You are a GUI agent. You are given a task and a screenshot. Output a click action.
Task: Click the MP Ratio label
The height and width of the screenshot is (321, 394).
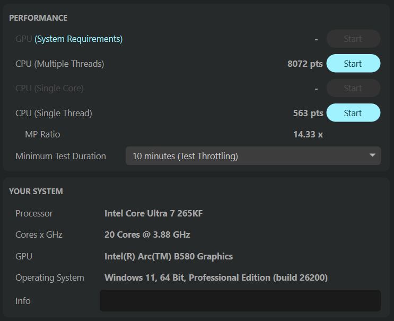[x=42, y=134]
